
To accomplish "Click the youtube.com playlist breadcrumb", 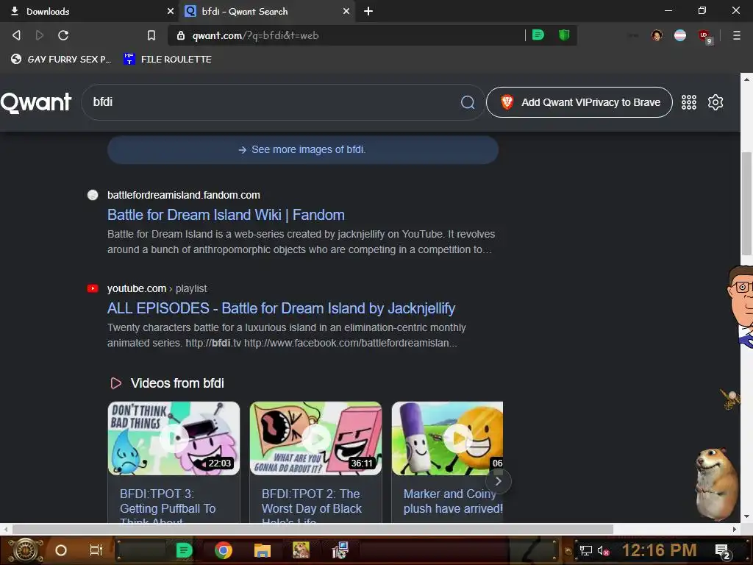I will pyautogui.click(x=157, y=288).
